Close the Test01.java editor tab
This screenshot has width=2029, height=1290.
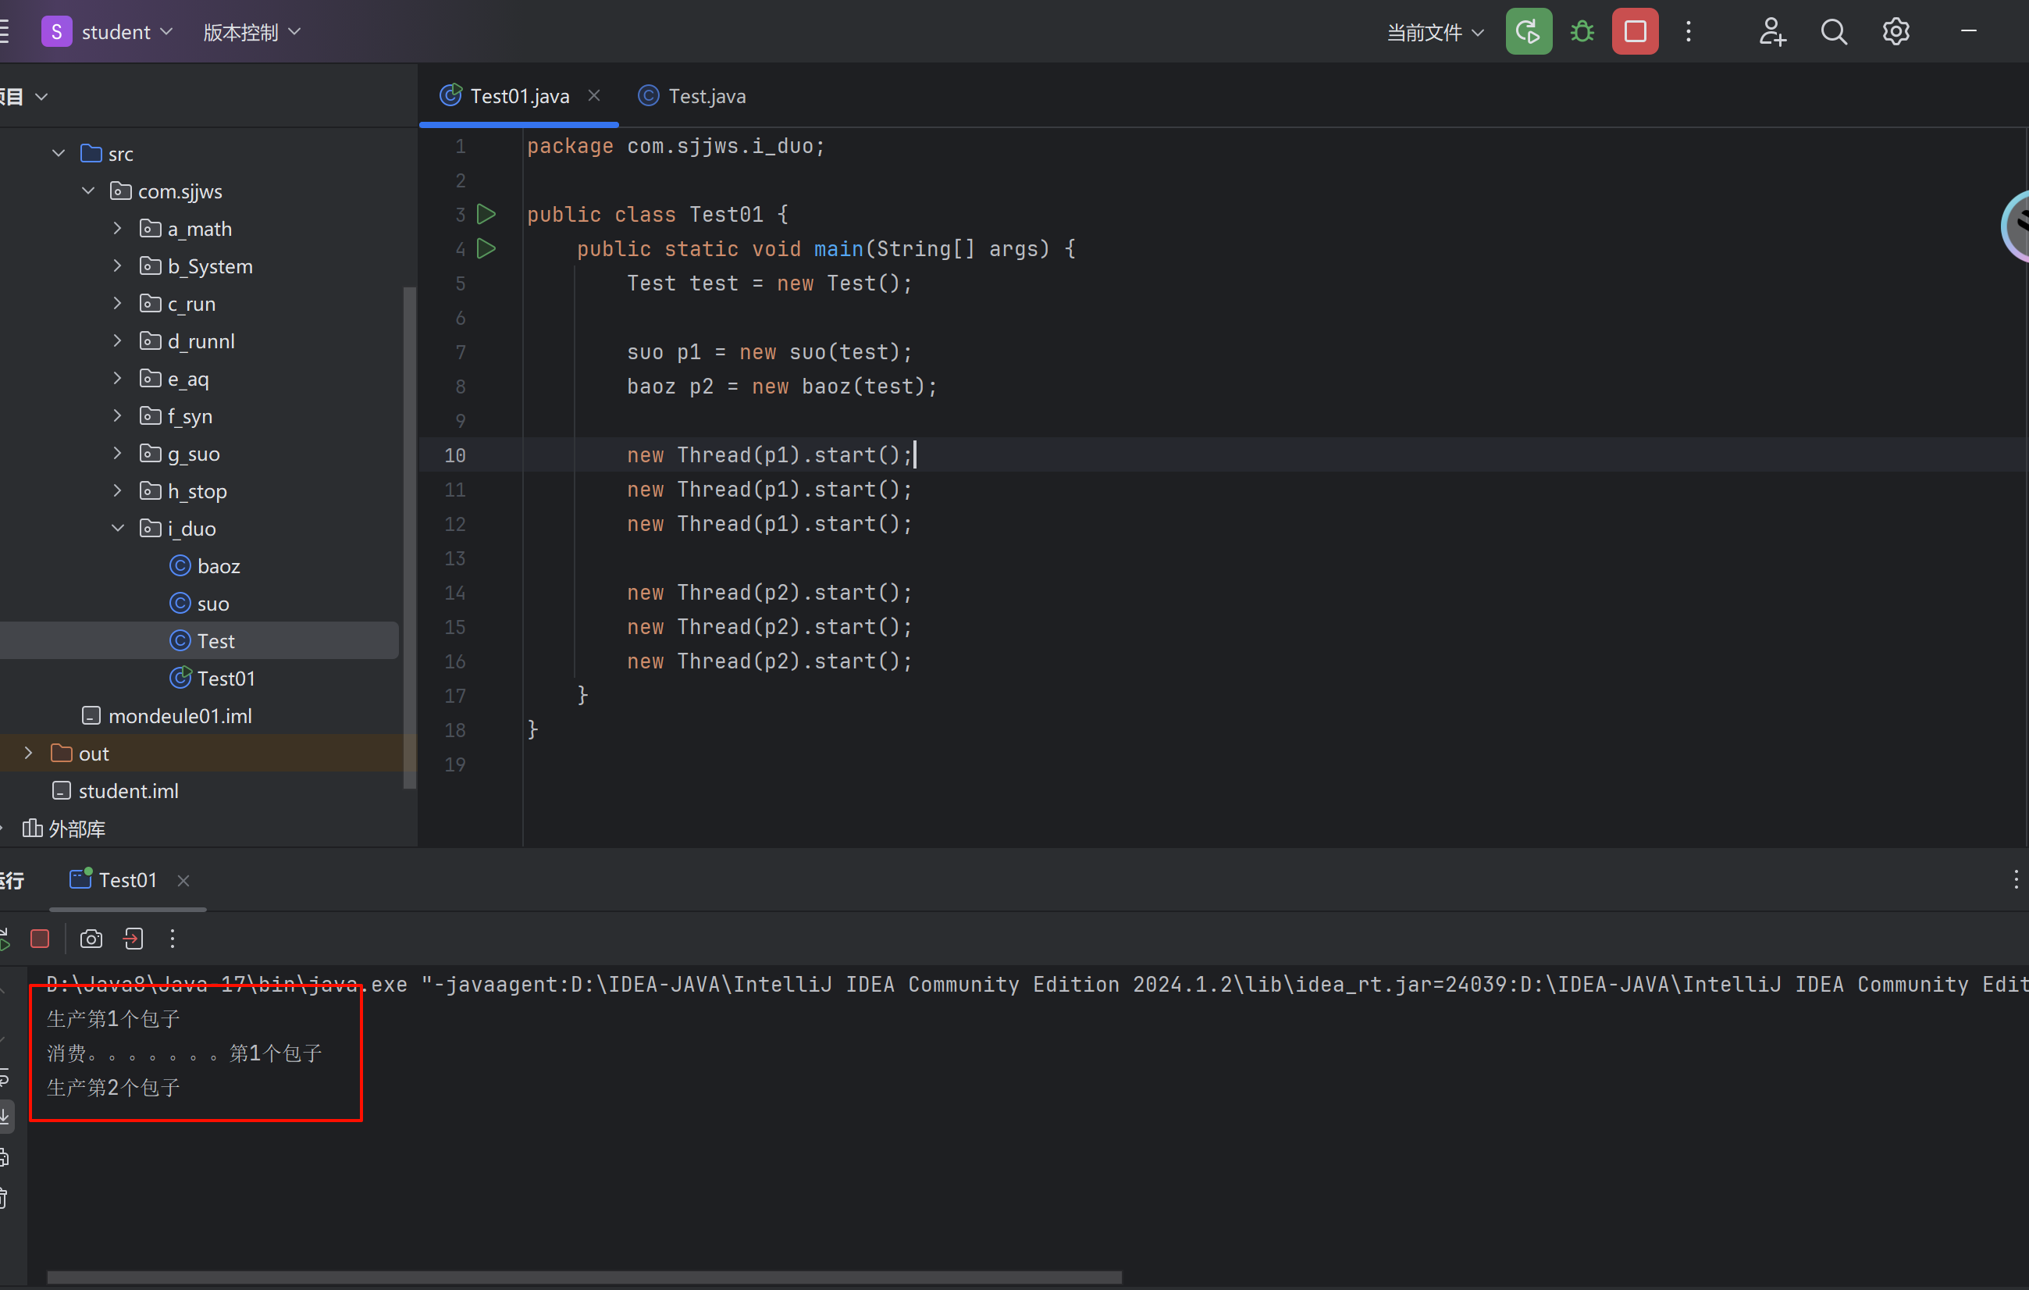[594, 96]
